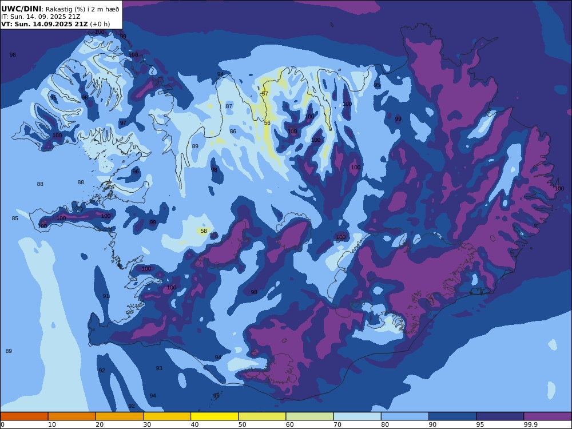Click the legend tick label 10

click(52, 424)
